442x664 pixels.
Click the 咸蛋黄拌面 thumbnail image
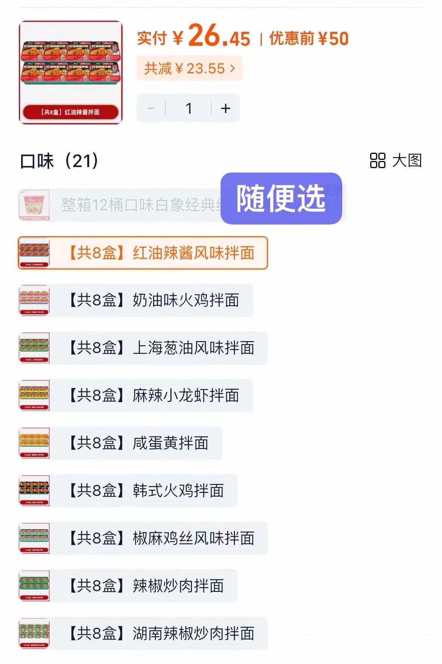pyautogui.click(x=34, y=443)
